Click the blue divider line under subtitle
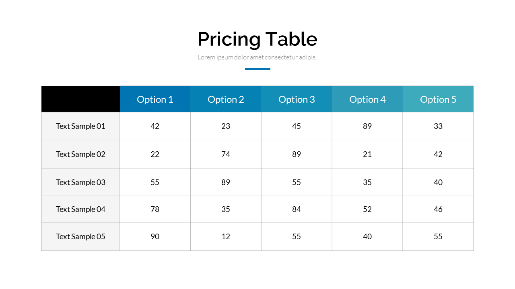The height and width of the screenshot is (289, 515). [257, 69]
